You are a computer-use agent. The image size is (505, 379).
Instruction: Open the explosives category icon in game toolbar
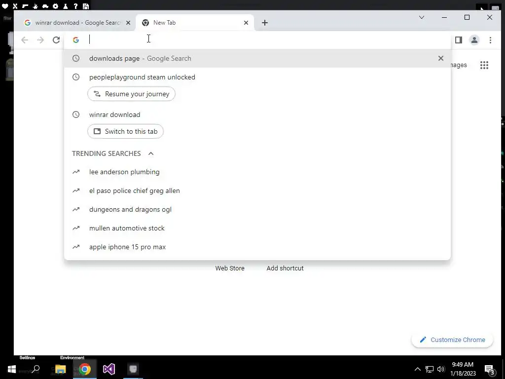(36, 6)
